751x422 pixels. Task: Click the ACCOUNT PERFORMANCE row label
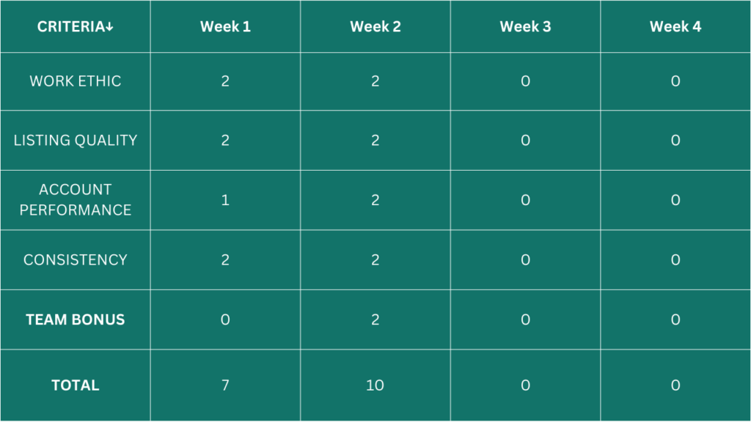[76, 200]
